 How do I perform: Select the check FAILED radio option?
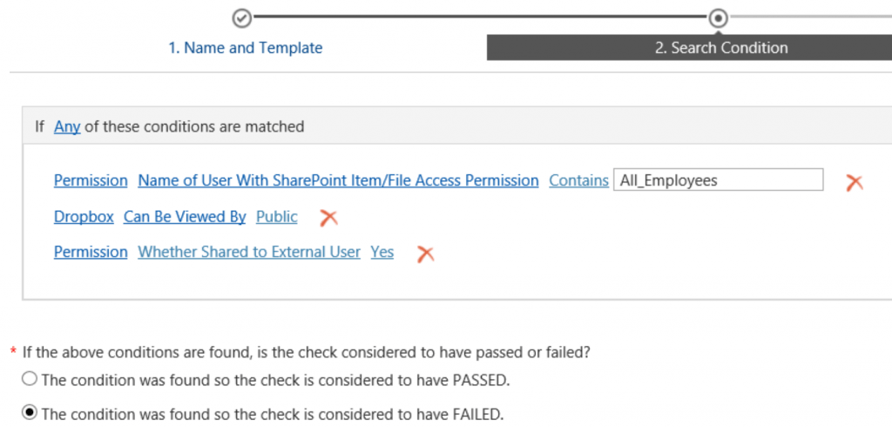(x=29, y=411)
